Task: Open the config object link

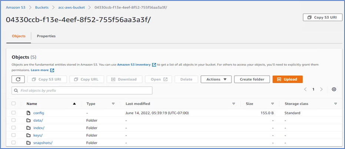Action: pos(39,113)
